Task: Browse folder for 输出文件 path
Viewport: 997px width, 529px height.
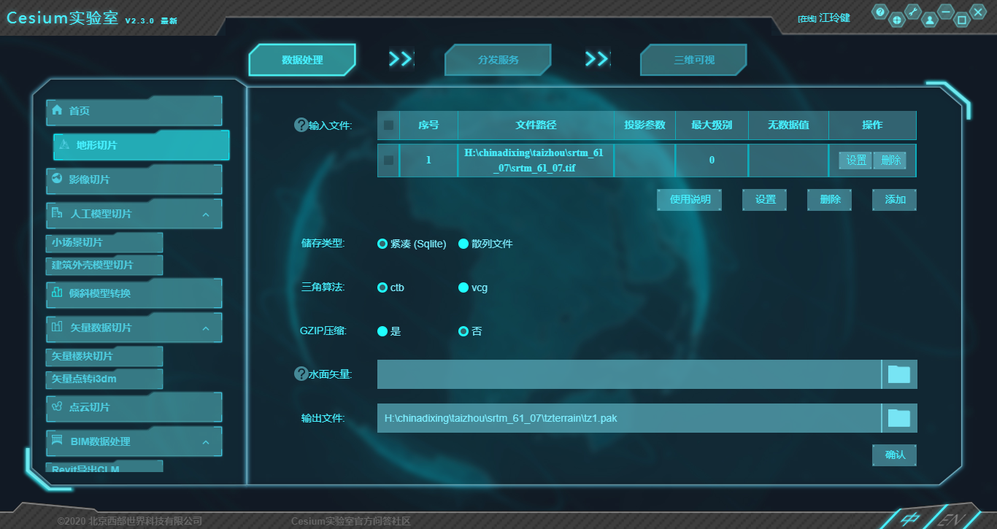Action: click(899, 418)
